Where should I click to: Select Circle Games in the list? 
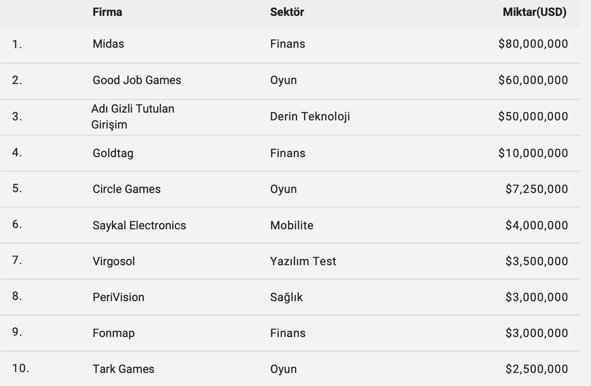click(127, 189)
